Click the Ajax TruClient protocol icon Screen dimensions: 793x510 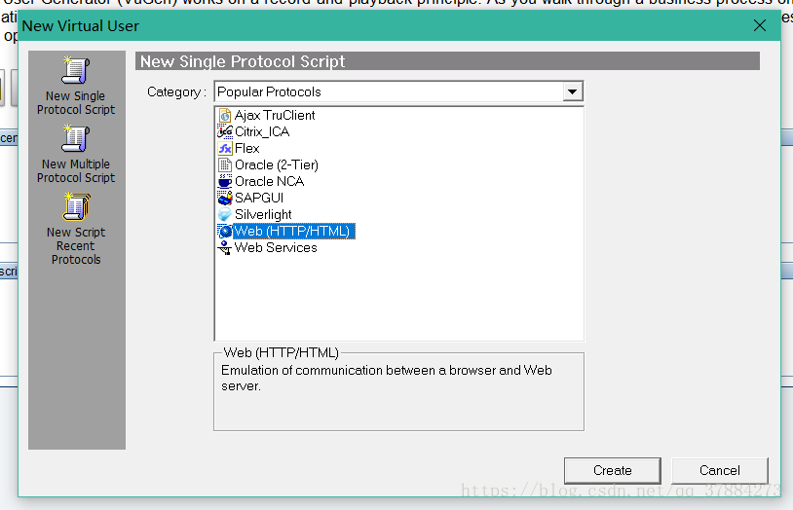click(x=225, y=116)
